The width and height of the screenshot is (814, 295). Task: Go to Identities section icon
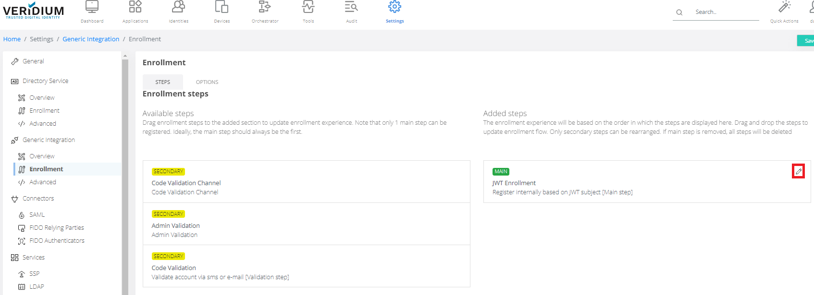coord(178,8)
